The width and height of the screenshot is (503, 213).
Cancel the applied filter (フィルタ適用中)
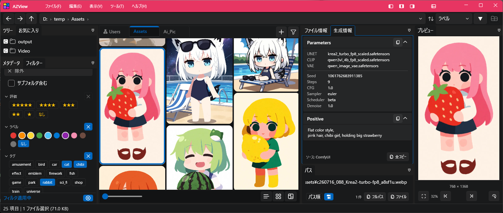coord(88,198)
